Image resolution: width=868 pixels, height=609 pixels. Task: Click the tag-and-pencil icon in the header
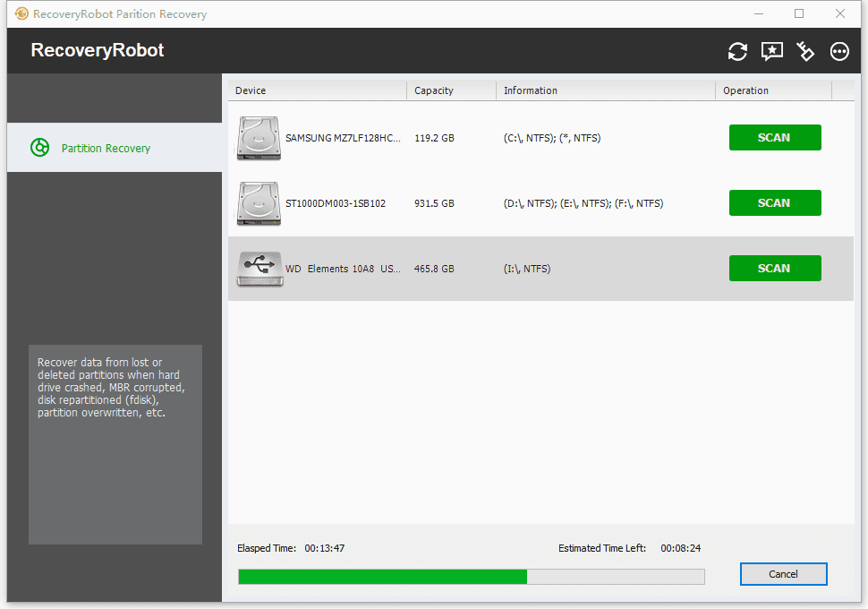click(x=805, y=52)
